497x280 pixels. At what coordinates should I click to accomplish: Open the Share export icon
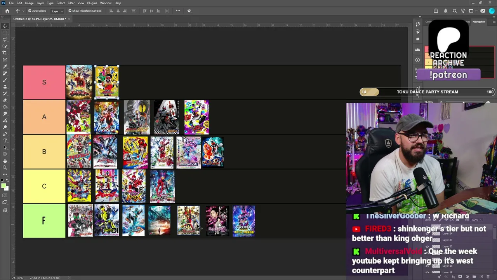pos(436,11)
